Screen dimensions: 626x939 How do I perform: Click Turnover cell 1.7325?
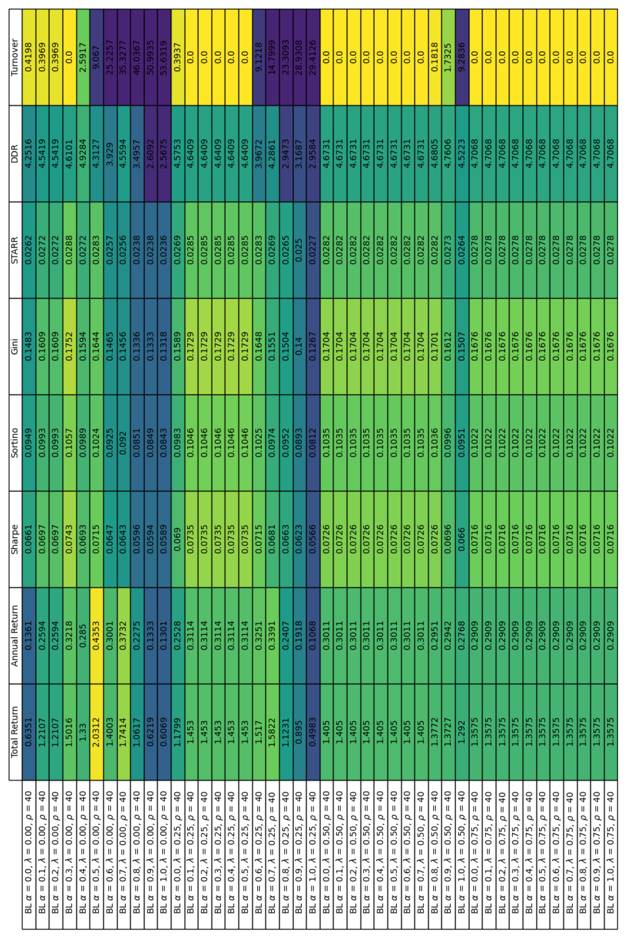(x=449, y=57)
